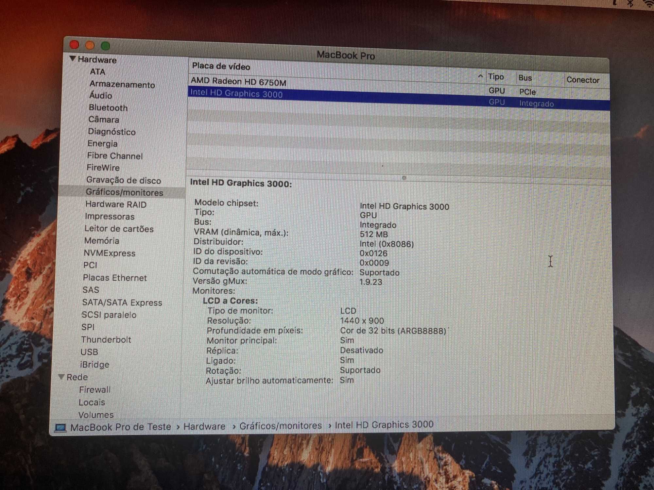Select Impressoras in the sidebar
The width and height of the screenshot is (654, 490).
click(x=110, y=216)
